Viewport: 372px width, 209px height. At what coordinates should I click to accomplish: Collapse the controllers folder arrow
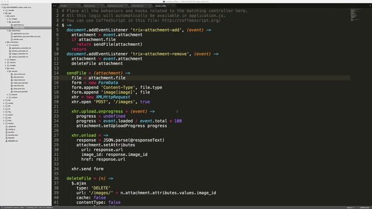[6, 42]
